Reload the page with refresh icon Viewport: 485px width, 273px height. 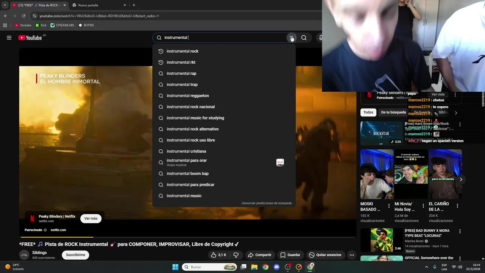tap(23, 16)
